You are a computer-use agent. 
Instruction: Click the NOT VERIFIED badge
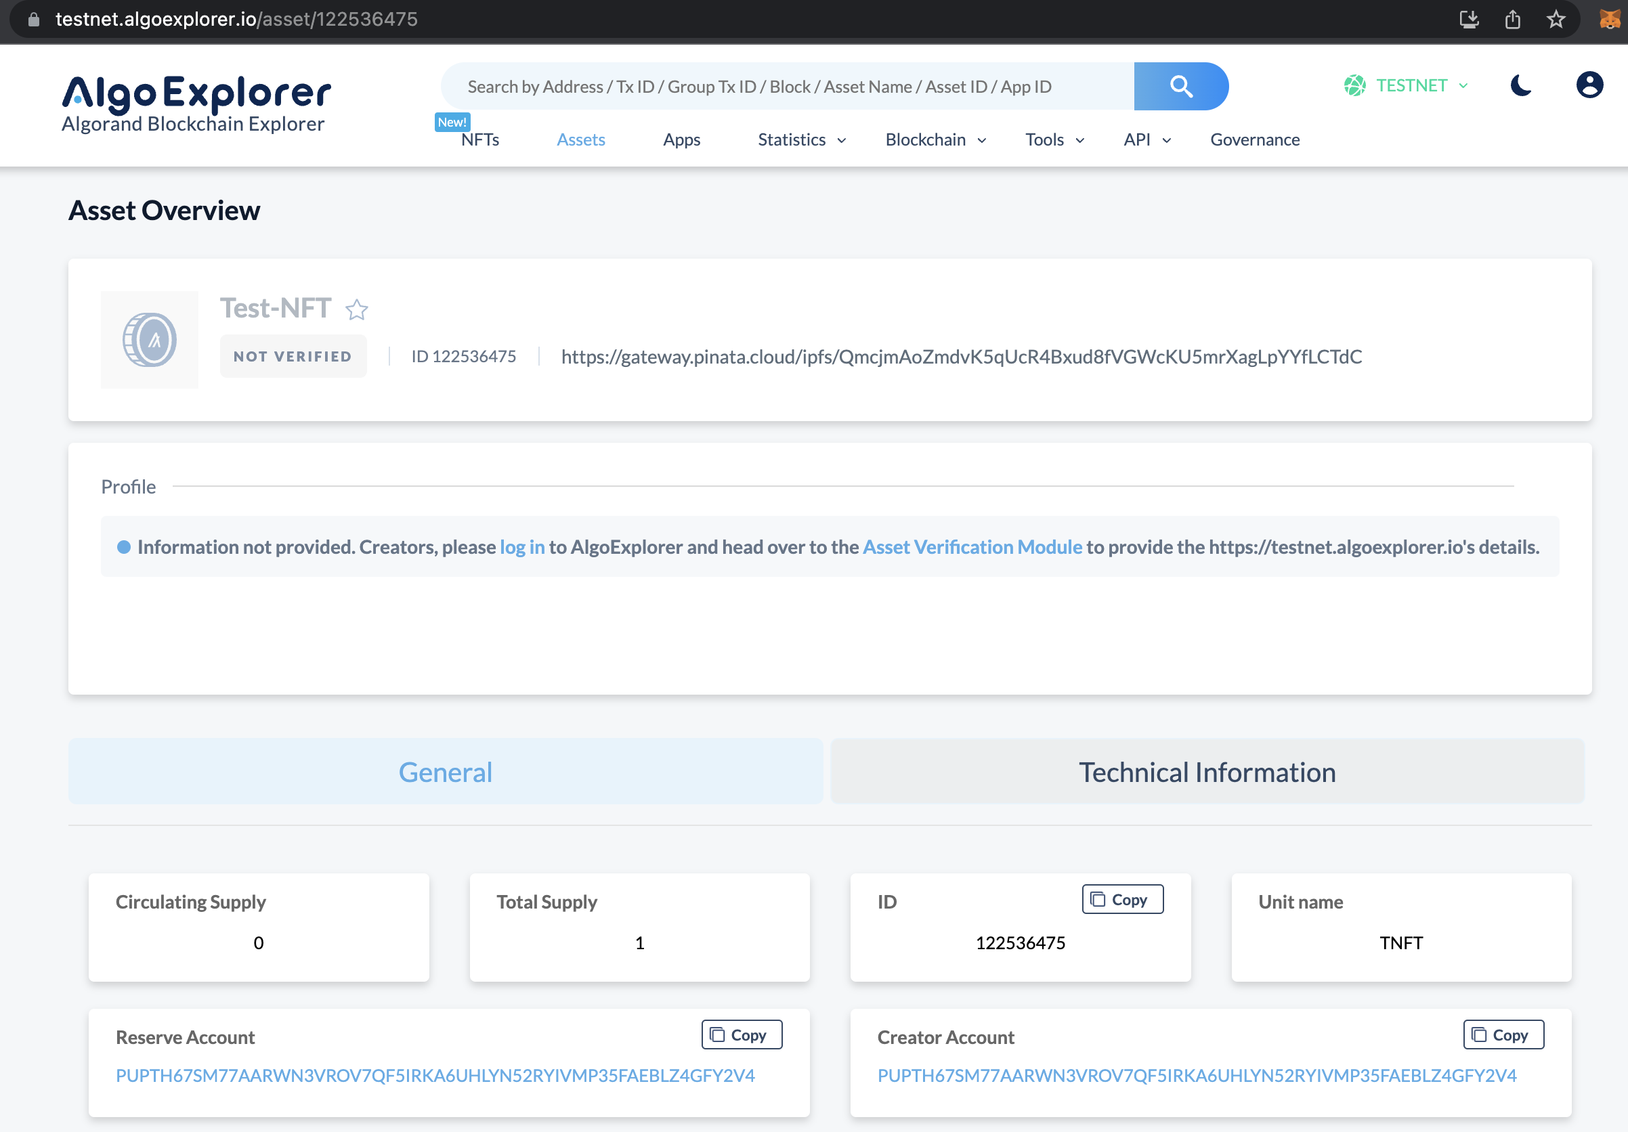(293, 356)
